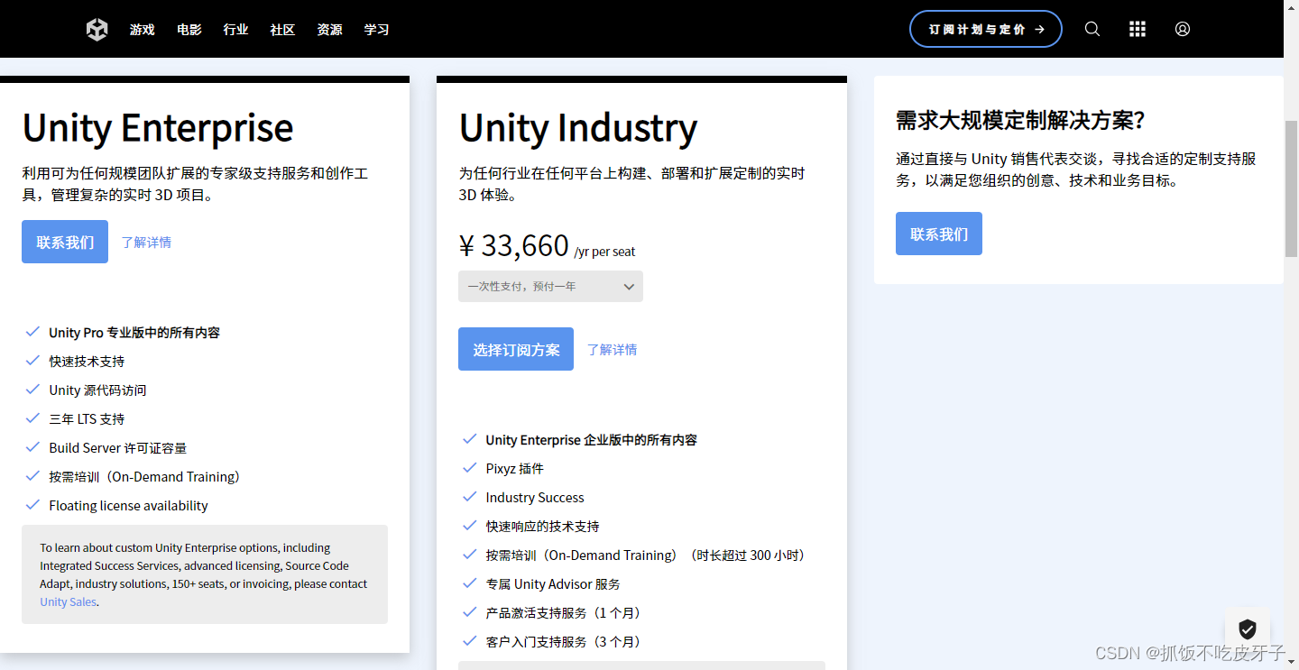Follow the Unity Sales link
The image size is (1299, 670).
(68, 601)
